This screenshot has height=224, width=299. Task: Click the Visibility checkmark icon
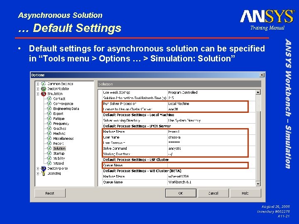[49, 158]
